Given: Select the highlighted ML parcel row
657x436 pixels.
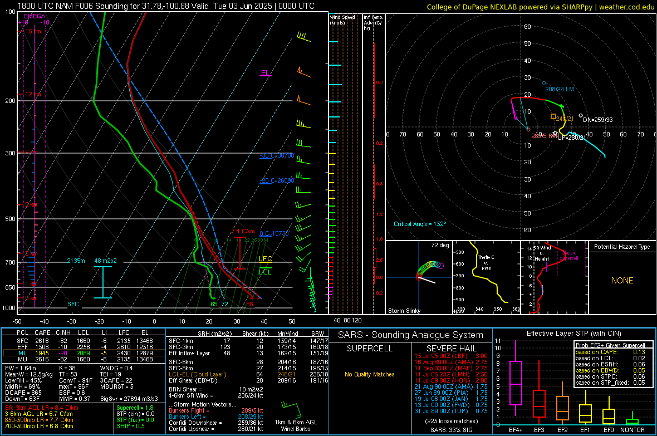Looking at the screenshot, I should [84, 353].
